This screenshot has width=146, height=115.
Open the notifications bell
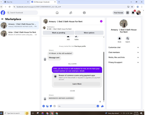coord(133,13)
